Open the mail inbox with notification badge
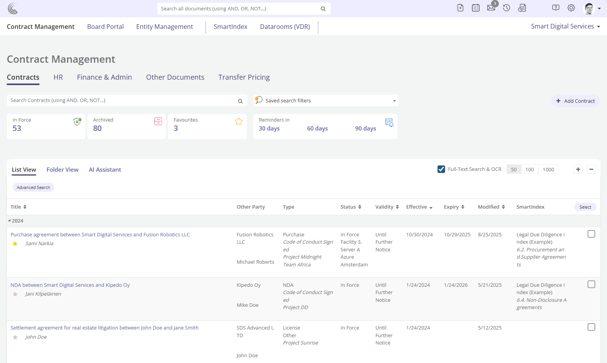Viewport: 607px width, 363px height. [x=491, y=8]
